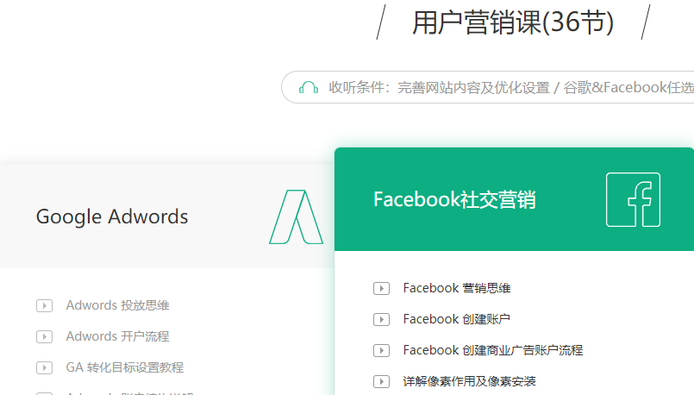Viewport: 694px width, 395px height.
Task: Open the GA 转化目标设置教程 lesson link
Action: point(125,367)
